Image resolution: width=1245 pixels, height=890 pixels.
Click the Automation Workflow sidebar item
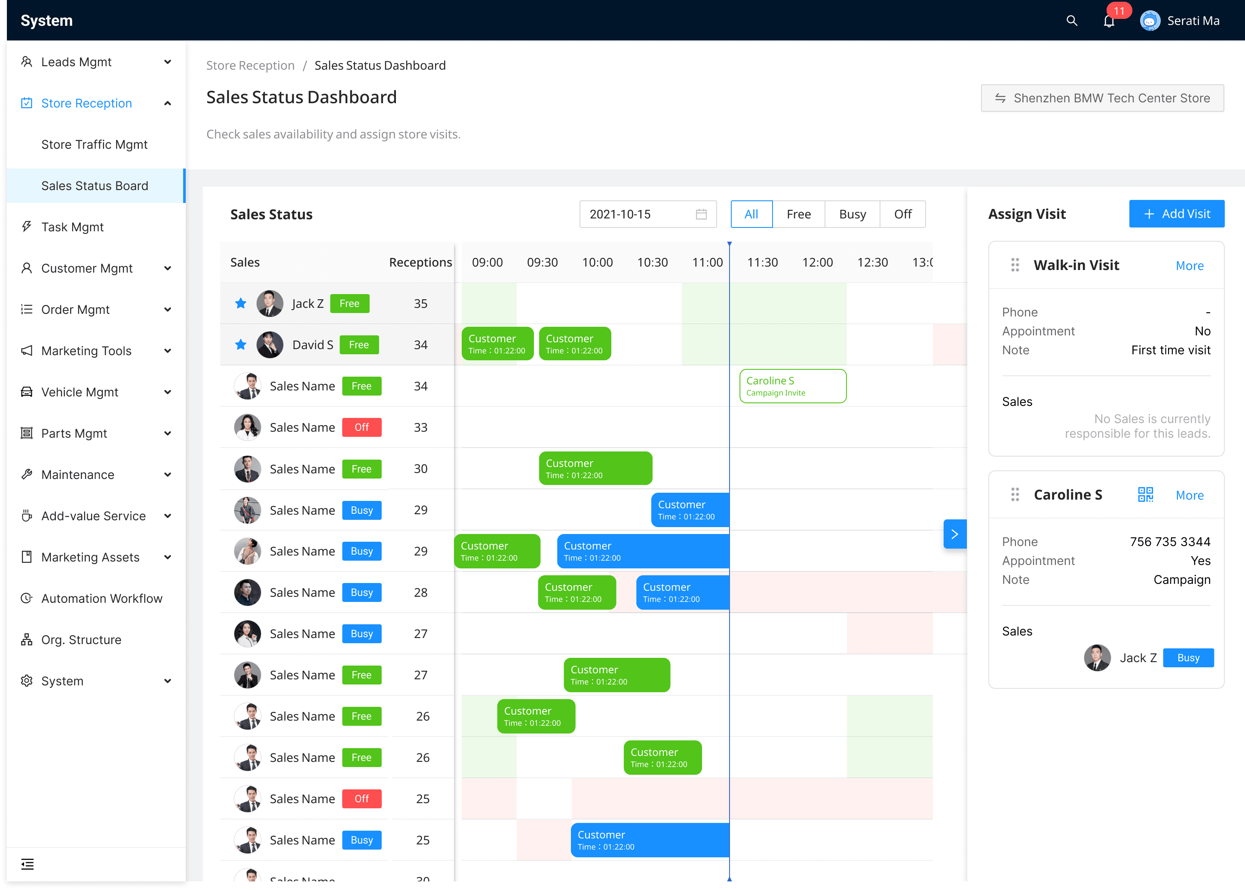(102, 598)
